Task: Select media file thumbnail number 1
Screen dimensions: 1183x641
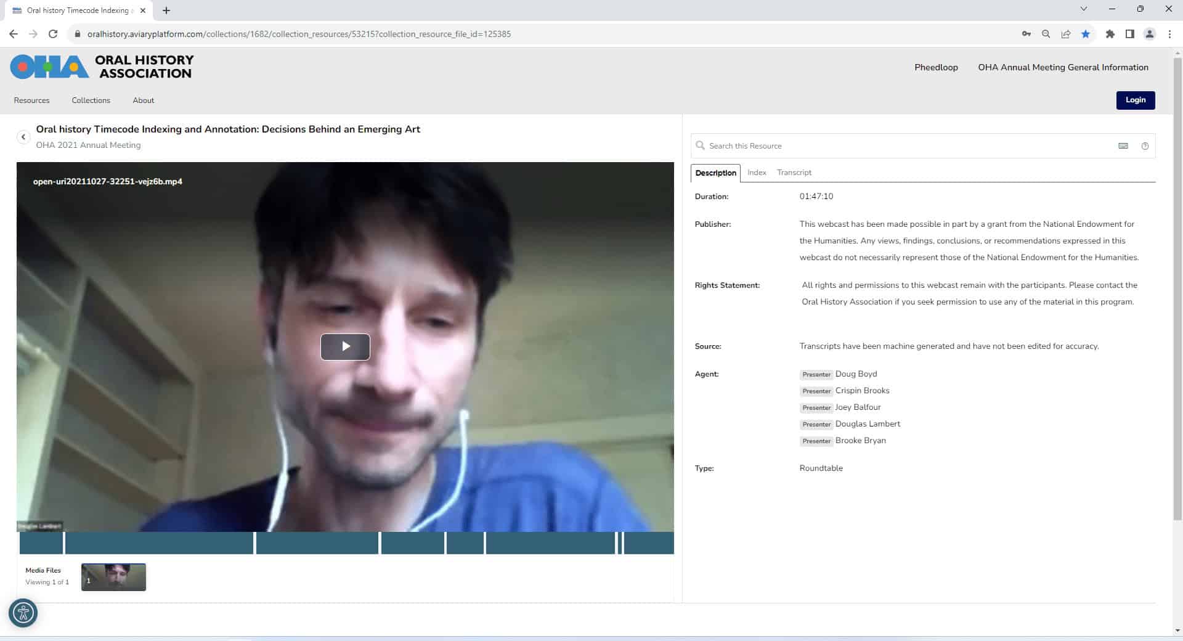Action: (x=113, y=577)
